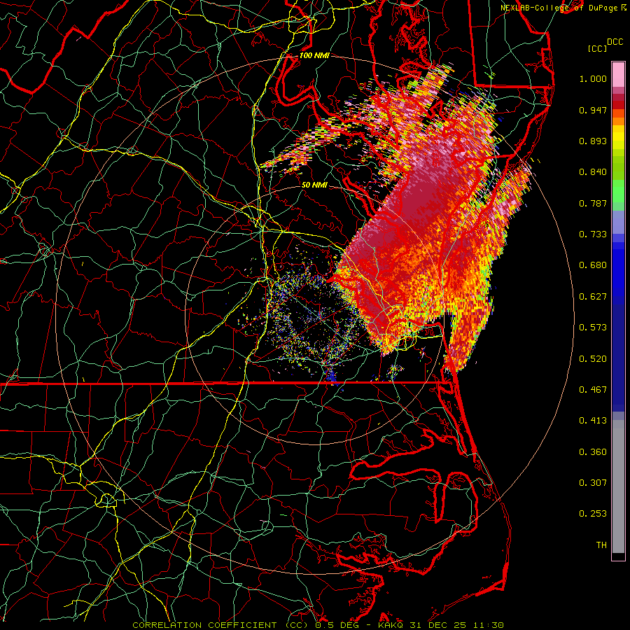The height and width of the screenshot is (630, 630).
Task: Click the 0.840 legend value
Action: [593, 172]
